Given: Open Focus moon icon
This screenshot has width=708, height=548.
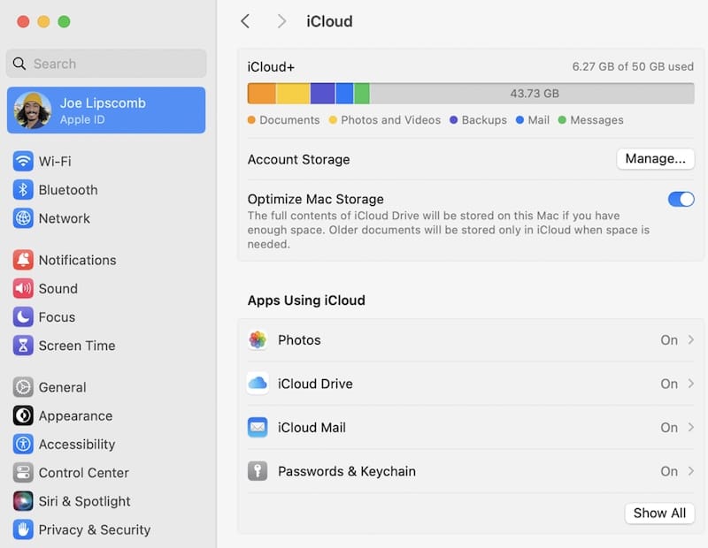Looking at the screenshot, I should pos(23,317).
